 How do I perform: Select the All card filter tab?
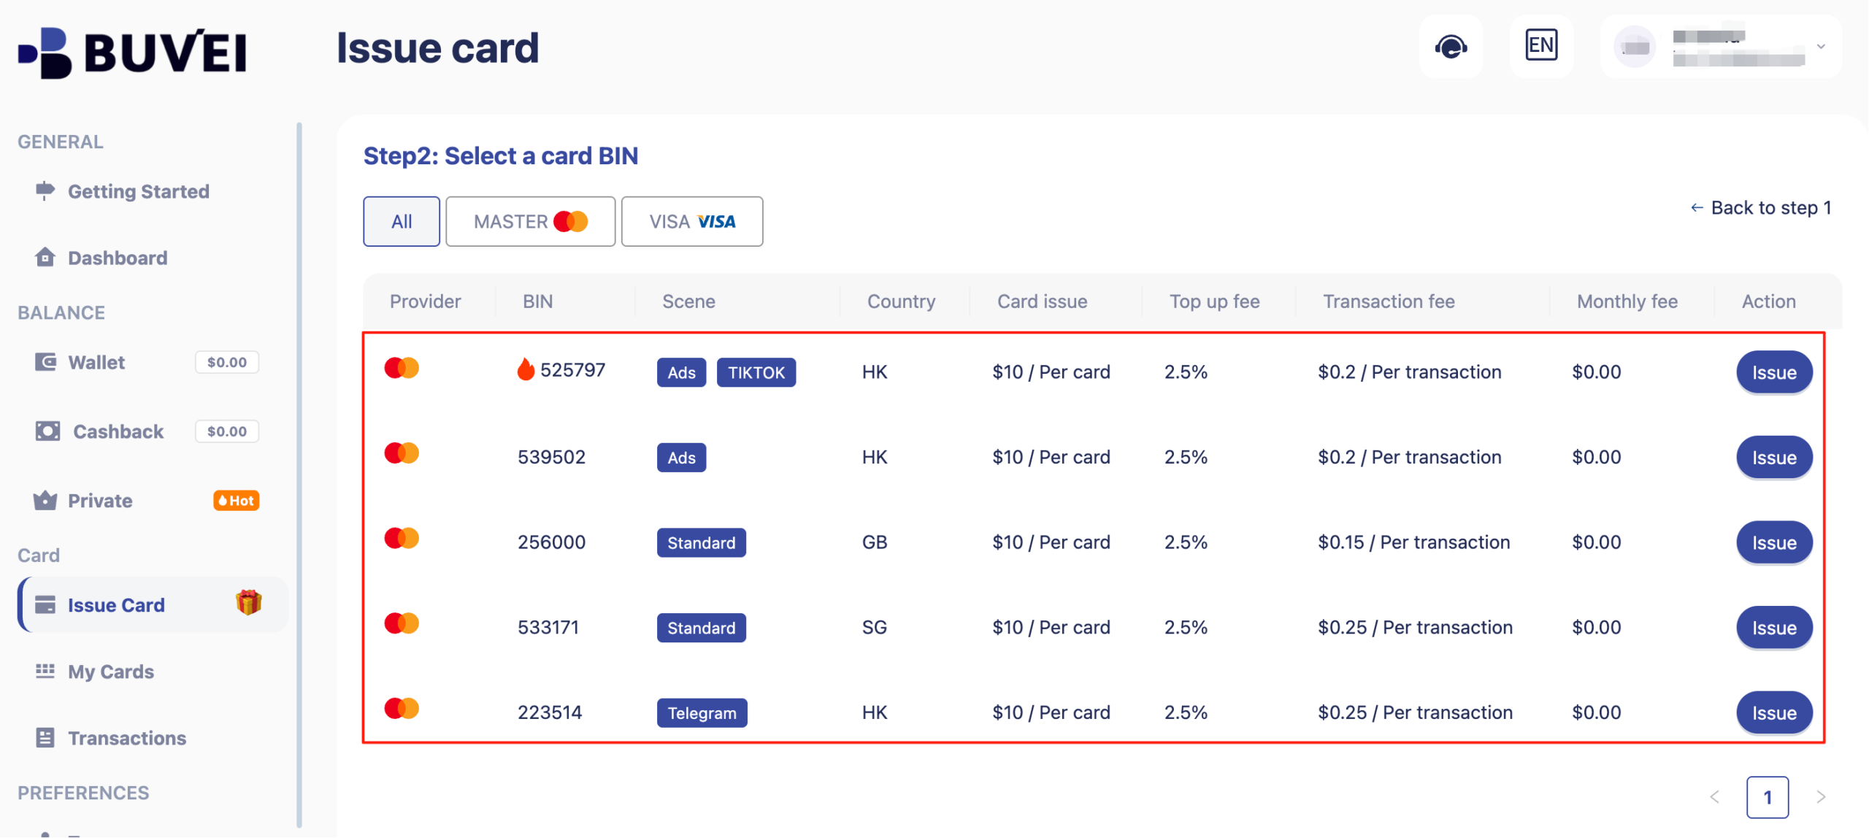click(401, 221)
